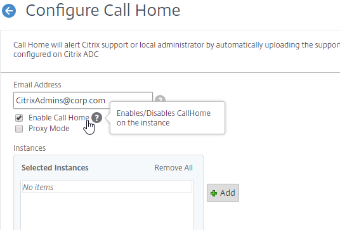This screenshot has height=230, width=340.
Task: Click the Selected Instances header
Action: (55, 168)
